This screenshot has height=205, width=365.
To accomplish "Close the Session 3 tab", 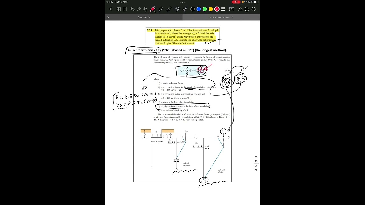I will [108, 17].
